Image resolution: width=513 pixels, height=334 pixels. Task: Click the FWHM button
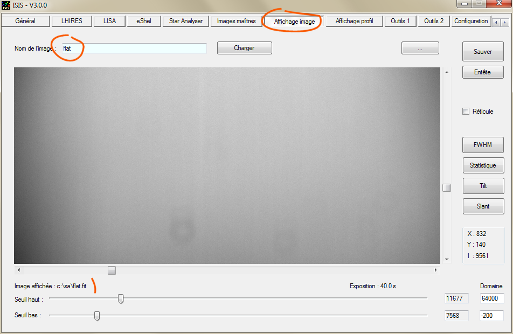pyautogui.click(x=483, y=145)
